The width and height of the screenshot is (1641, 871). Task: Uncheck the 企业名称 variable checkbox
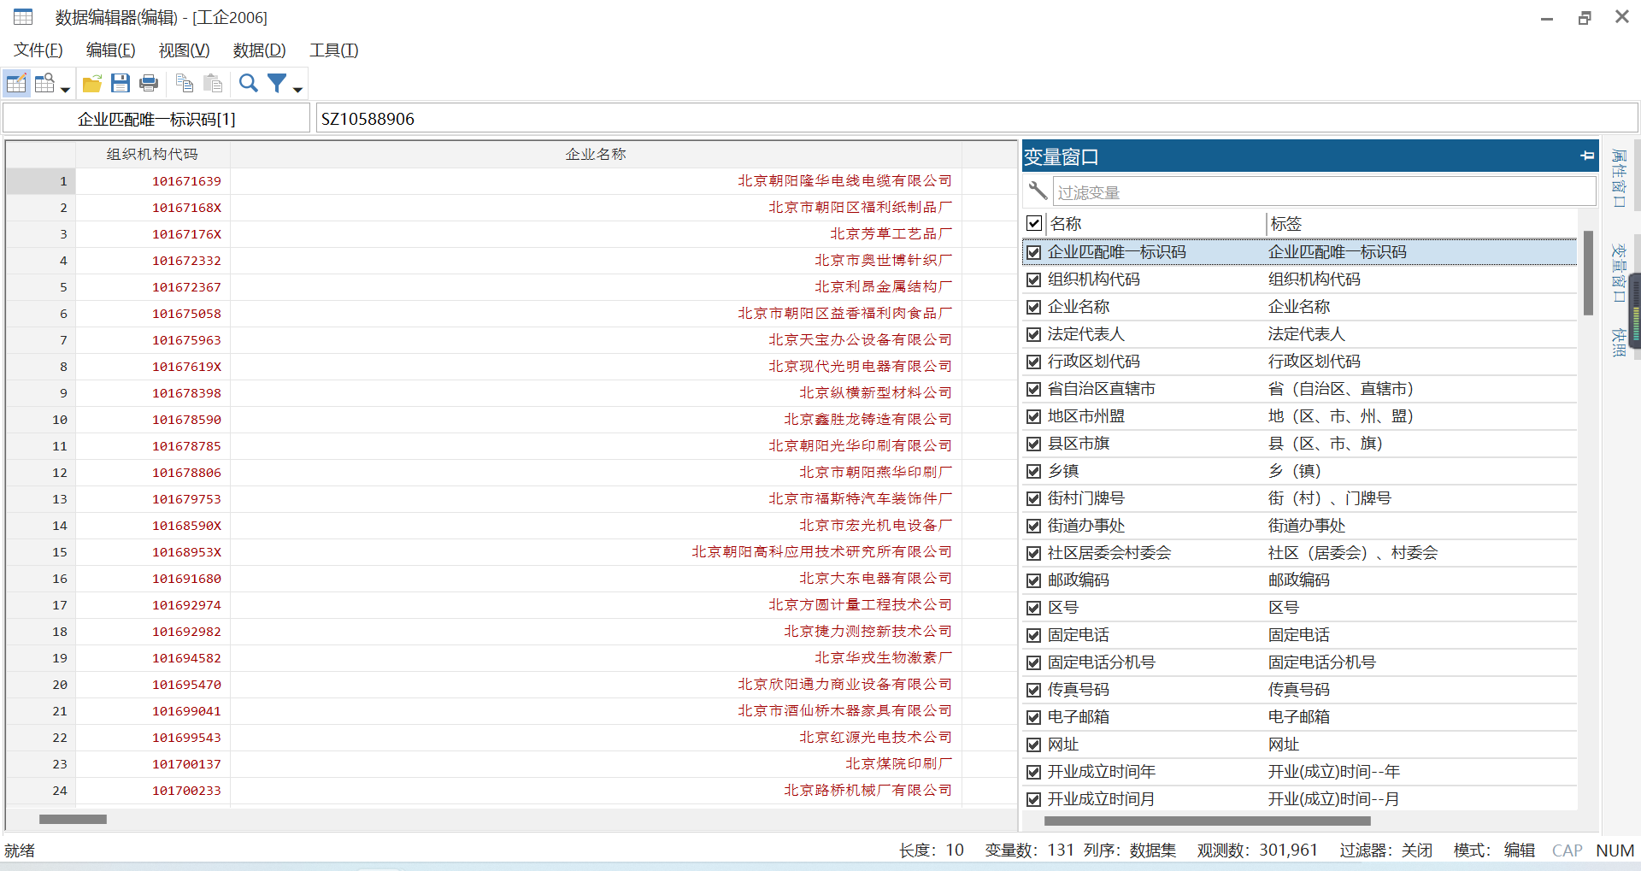(x=1034, y=307)
